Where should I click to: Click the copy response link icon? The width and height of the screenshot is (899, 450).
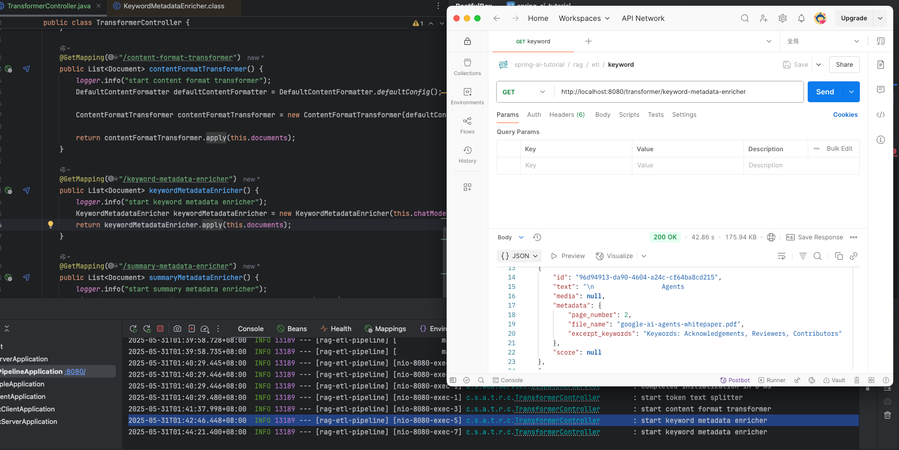(x=854, y=256)
